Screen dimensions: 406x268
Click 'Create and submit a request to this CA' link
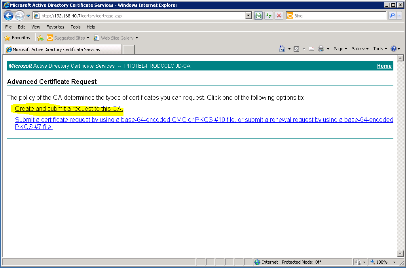(69, 109)
